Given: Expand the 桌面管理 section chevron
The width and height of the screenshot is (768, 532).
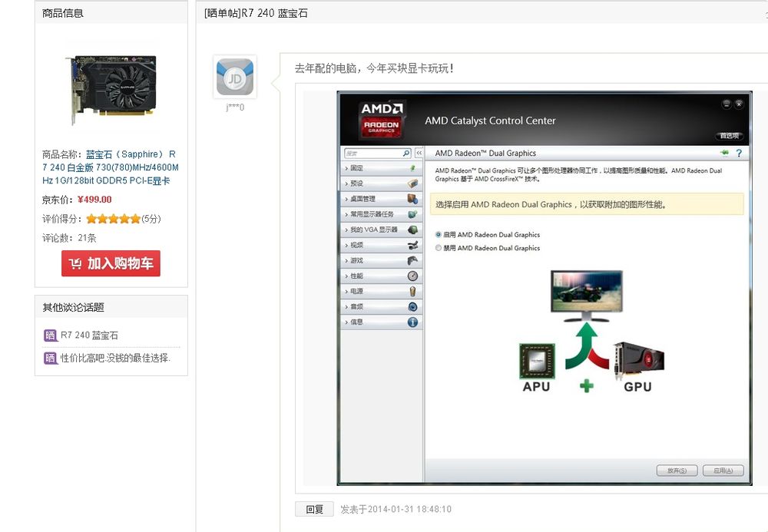Looking at the screenshot, I should pyautogui.click(x=346, y=199).
